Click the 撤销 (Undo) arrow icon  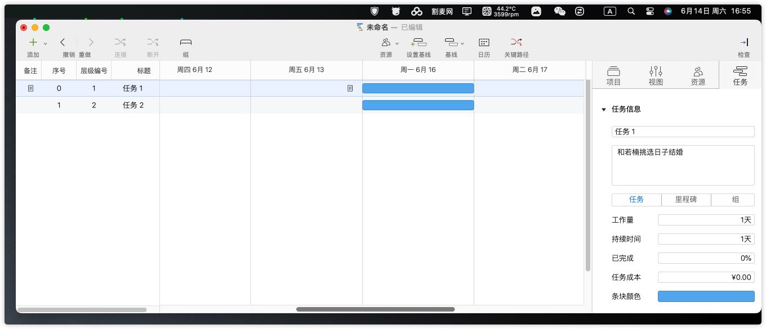63,42
